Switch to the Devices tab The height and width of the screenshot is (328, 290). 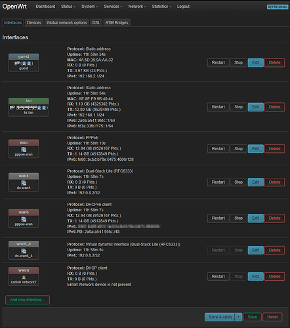tap(34, 22)
